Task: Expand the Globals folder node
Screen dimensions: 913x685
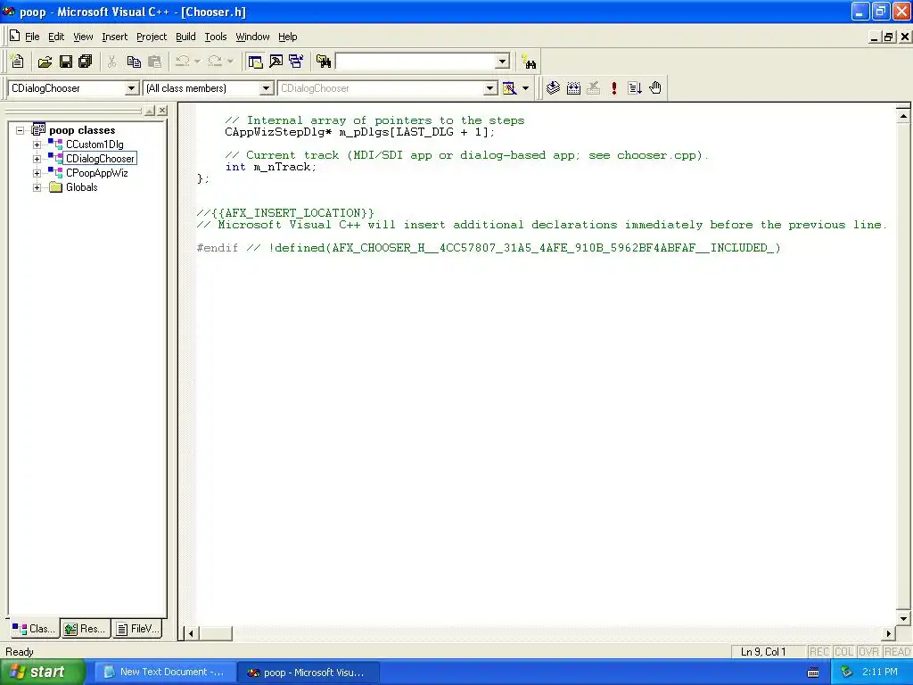Action: coord(37,187)
